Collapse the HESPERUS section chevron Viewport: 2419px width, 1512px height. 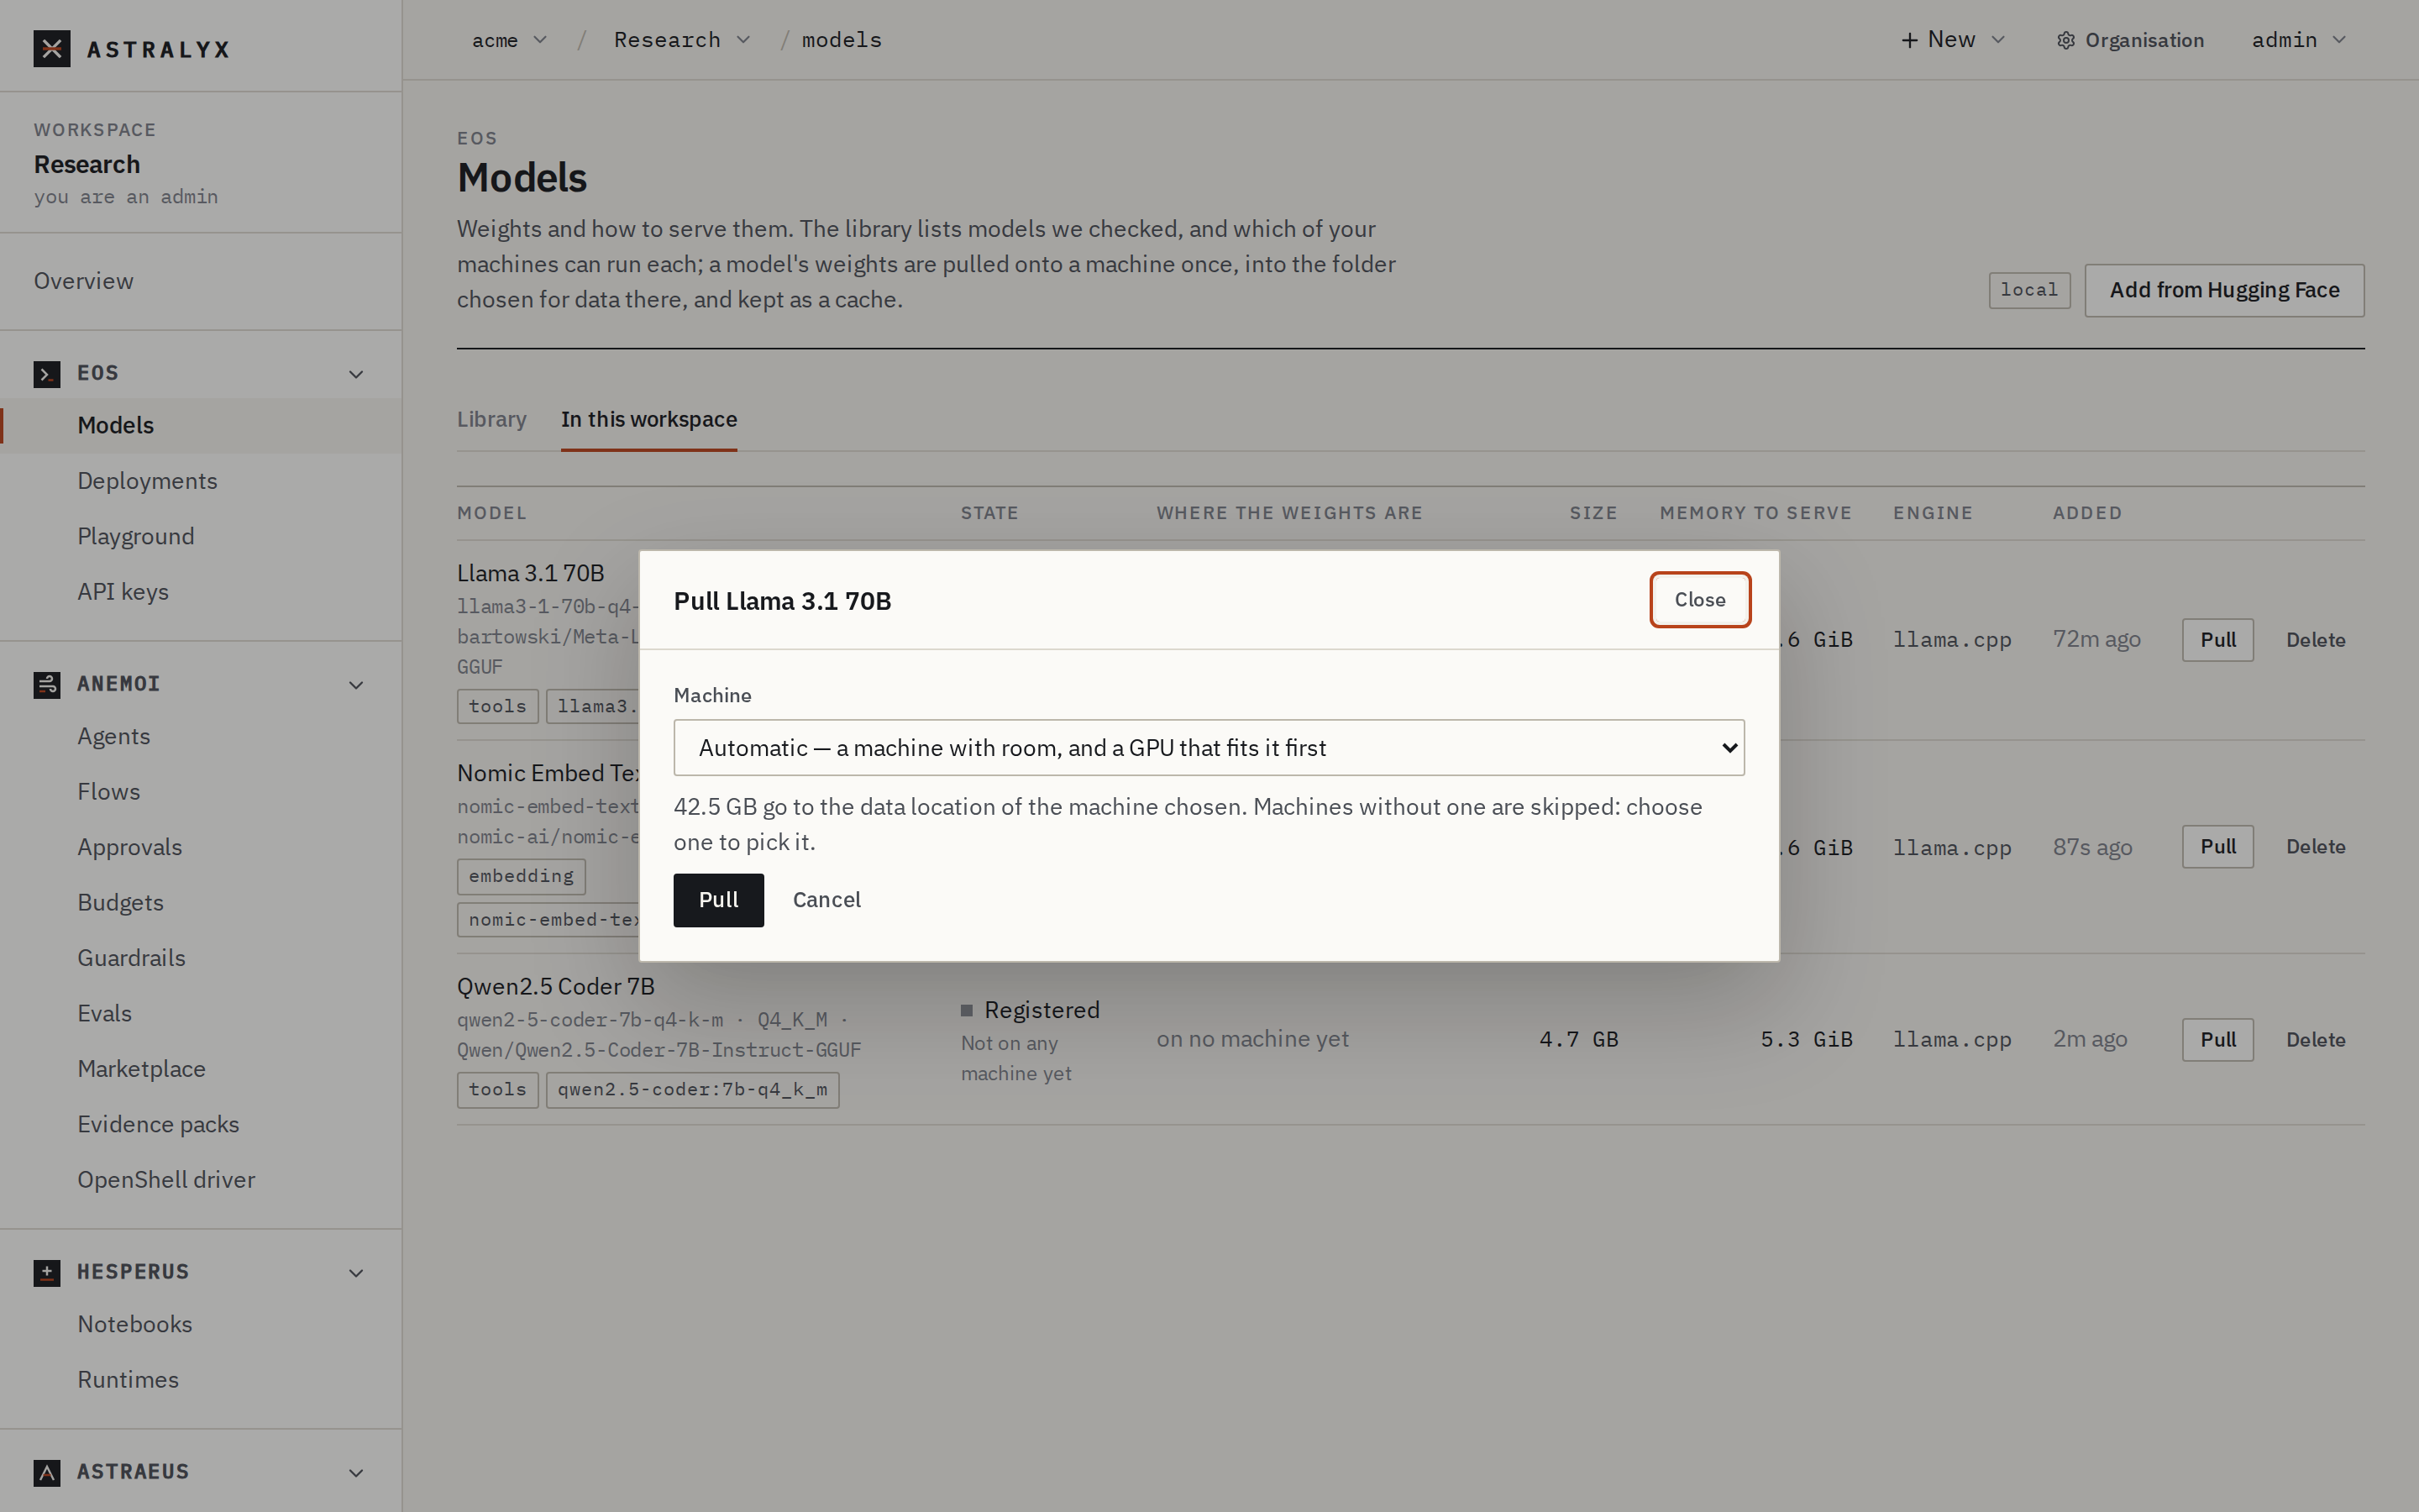(356, 1273)
